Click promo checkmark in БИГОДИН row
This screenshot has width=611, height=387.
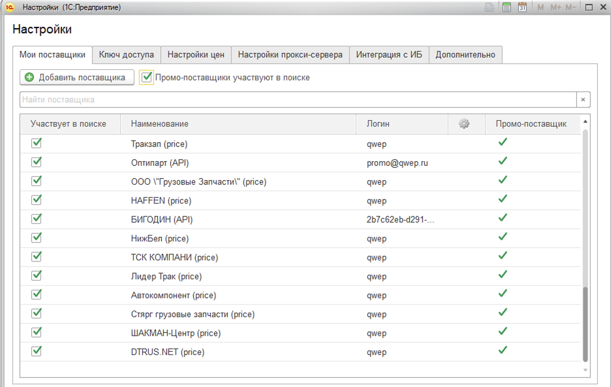503,218
